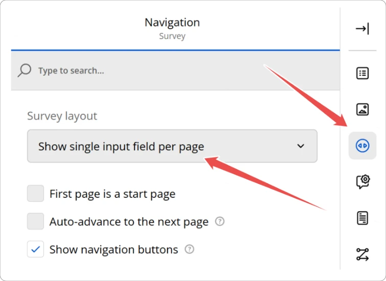This screenshot has height=281, width=386.
Task: Open the Survey layout dropdown
Action: [172, 146]
